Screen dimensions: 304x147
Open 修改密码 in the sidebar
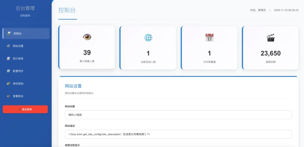[26, 84]
